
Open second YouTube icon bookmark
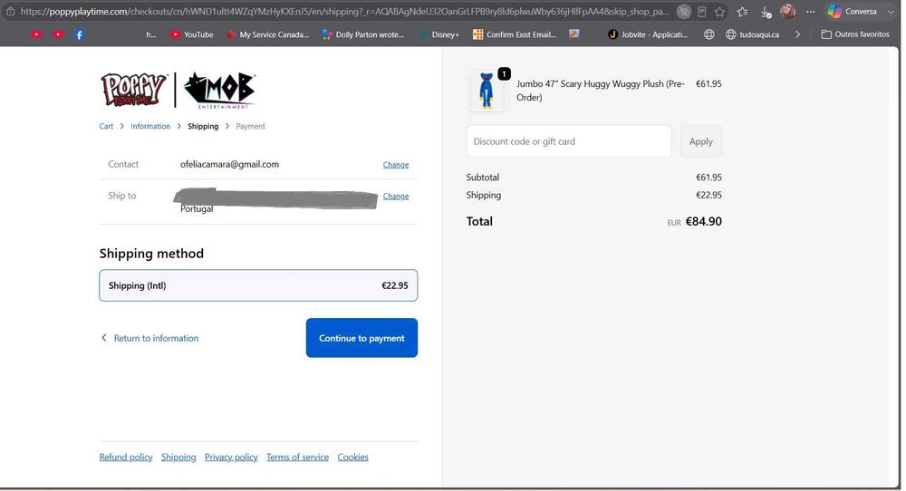(x=58, y=34)
